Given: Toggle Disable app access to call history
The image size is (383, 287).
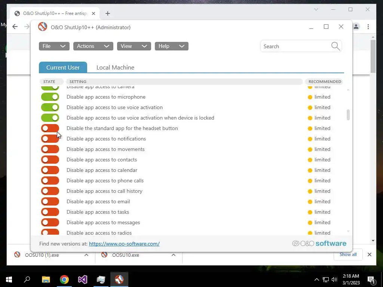Looking at the screenshot, I should coord(50,191).
